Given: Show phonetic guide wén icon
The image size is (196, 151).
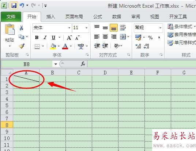Looking at the screenshot, I should [81, 46].
